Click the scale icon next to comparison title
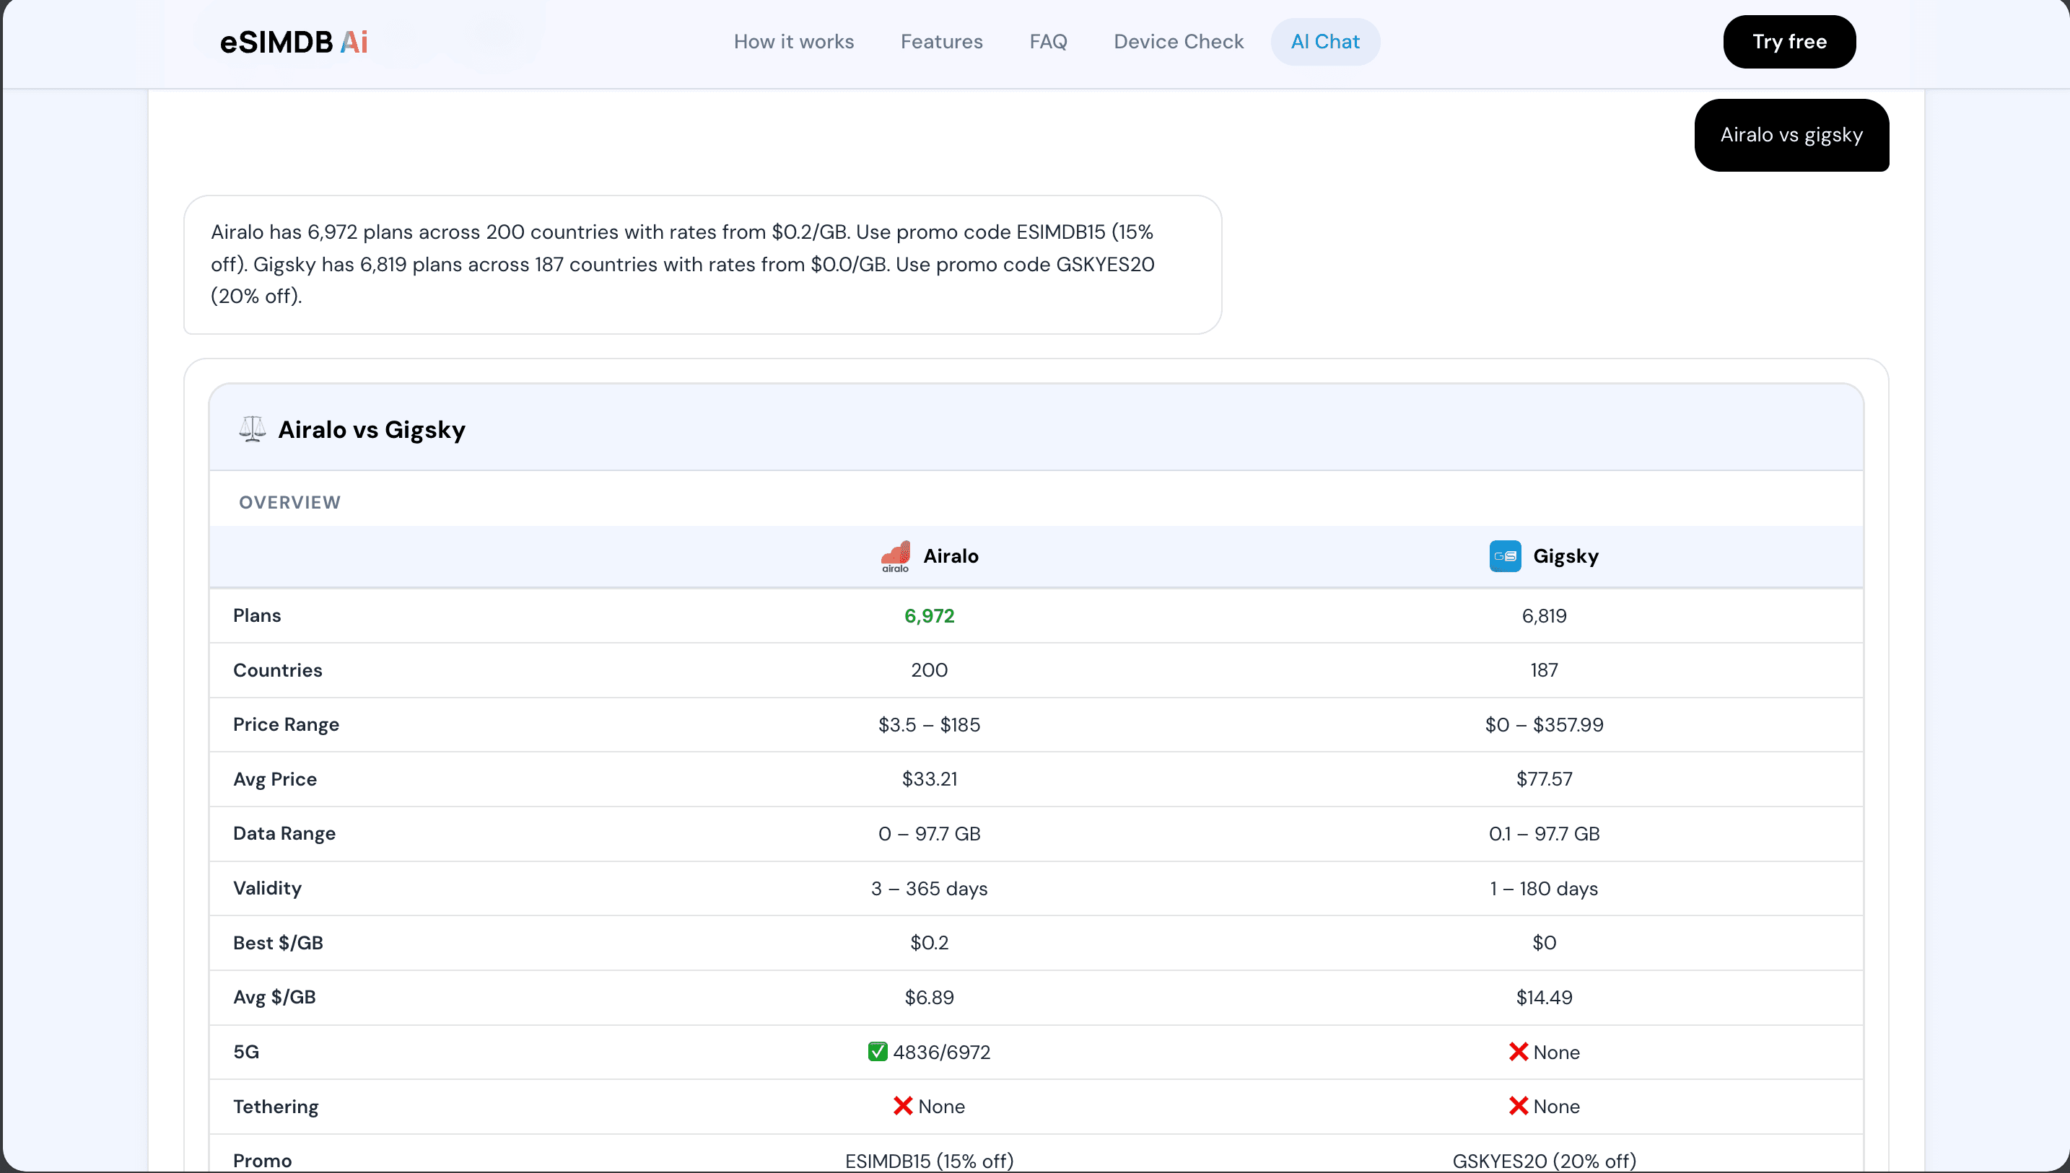The image size is (2070, 1173). pyautogui.click(x=252, y=429)
